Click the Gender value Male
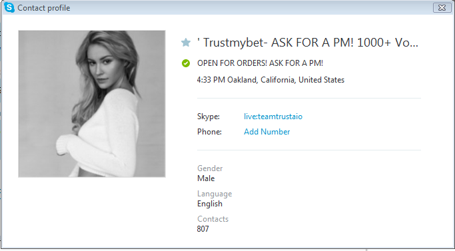 click(206, 178)
